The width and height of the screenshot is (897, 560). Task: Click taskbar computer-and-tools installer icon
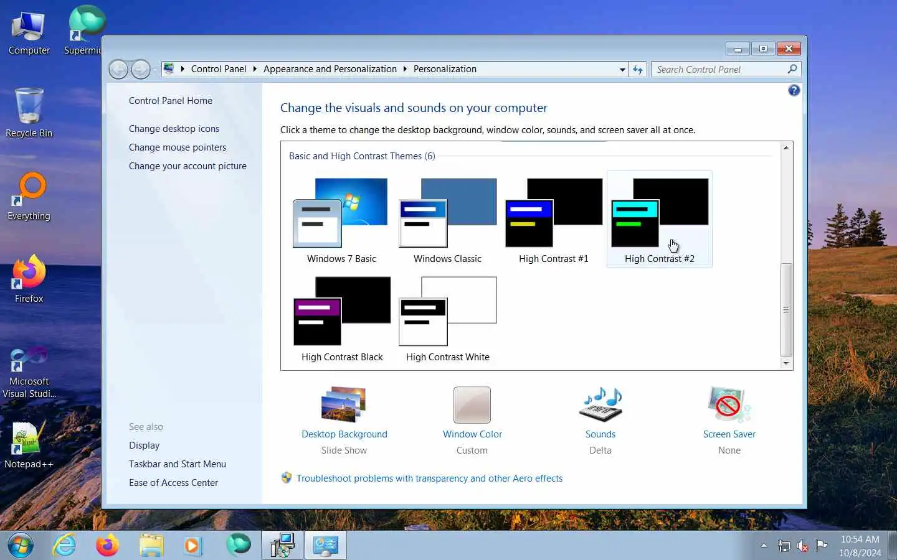click(x=282, y=546)
